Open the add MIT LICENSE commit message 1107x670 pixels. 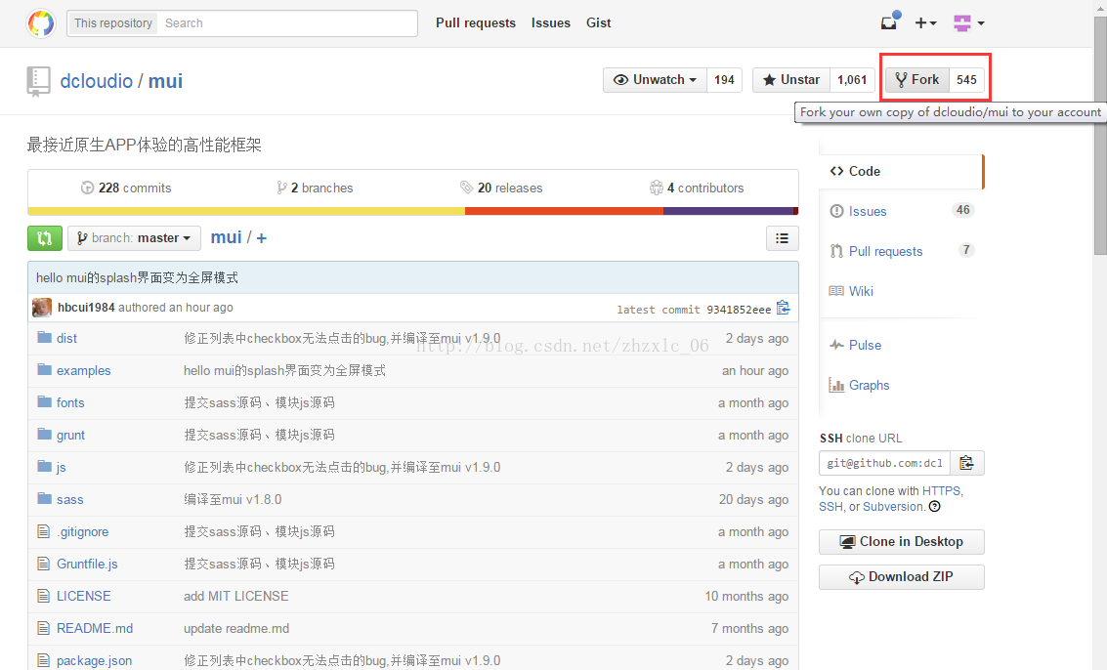point(235,596)
